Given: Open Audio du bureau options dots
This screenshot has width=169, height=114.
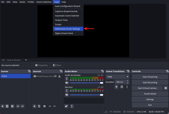Looking at the screenshot, I should (67, 79).
